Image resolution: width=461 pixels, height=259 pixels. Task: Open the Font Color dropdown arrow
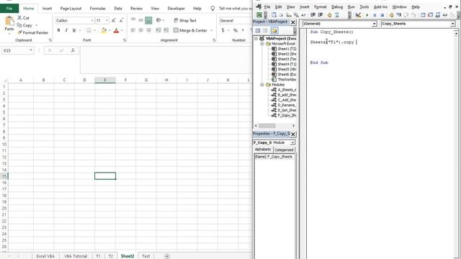(122, 30)
